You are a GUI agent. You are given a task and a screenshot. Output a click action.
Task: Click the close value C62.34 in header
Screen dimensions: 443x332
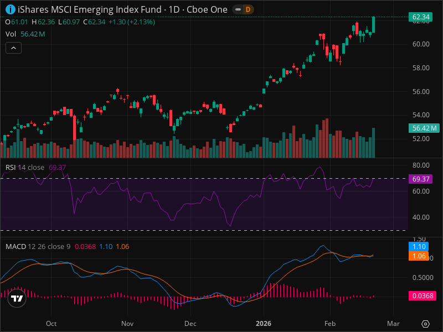coord(94,22)
